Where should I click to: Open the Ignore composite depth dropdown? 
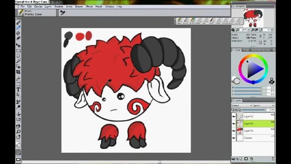[264, 105]
